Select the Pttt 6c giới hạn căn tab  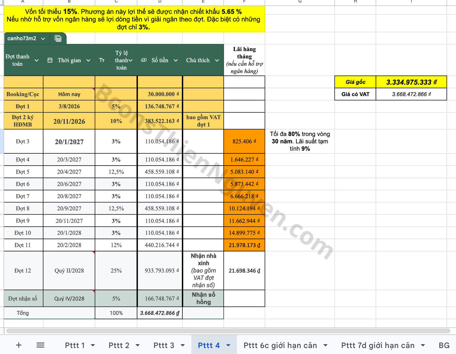tap(280, 345)
